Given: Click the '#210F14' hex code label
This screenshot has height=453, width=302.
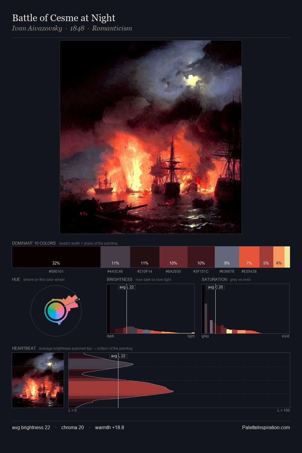Looking at the screenshot, I should click(x=145, y=271).
